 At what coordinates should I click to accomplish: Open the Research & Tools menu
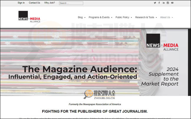(145, 17)
